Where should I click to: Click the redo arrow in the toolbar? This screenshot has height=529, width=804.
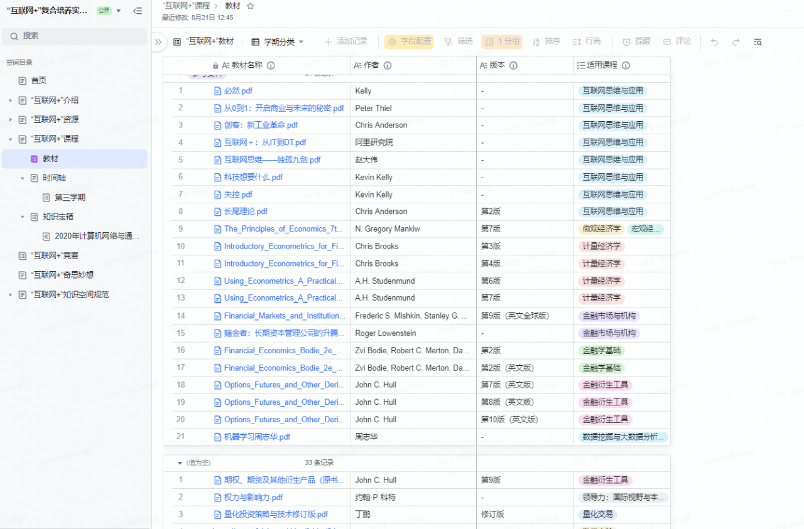click(x=736, y=42)
